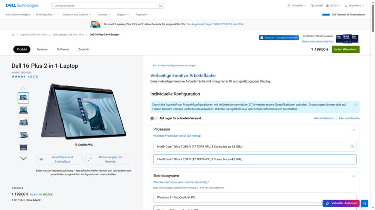Viewport: 375px width, 210px height.
Task: Select the fourth laptop thumbnail
Action: 23,135
